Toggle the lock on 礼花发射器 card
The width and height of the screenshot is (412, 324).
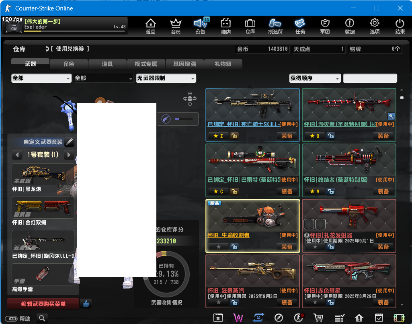pos(330,247)
